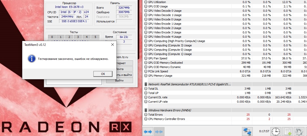
Task: Select the GPU Computing (Compute 1) Usage row
Action: pos(225,54)
